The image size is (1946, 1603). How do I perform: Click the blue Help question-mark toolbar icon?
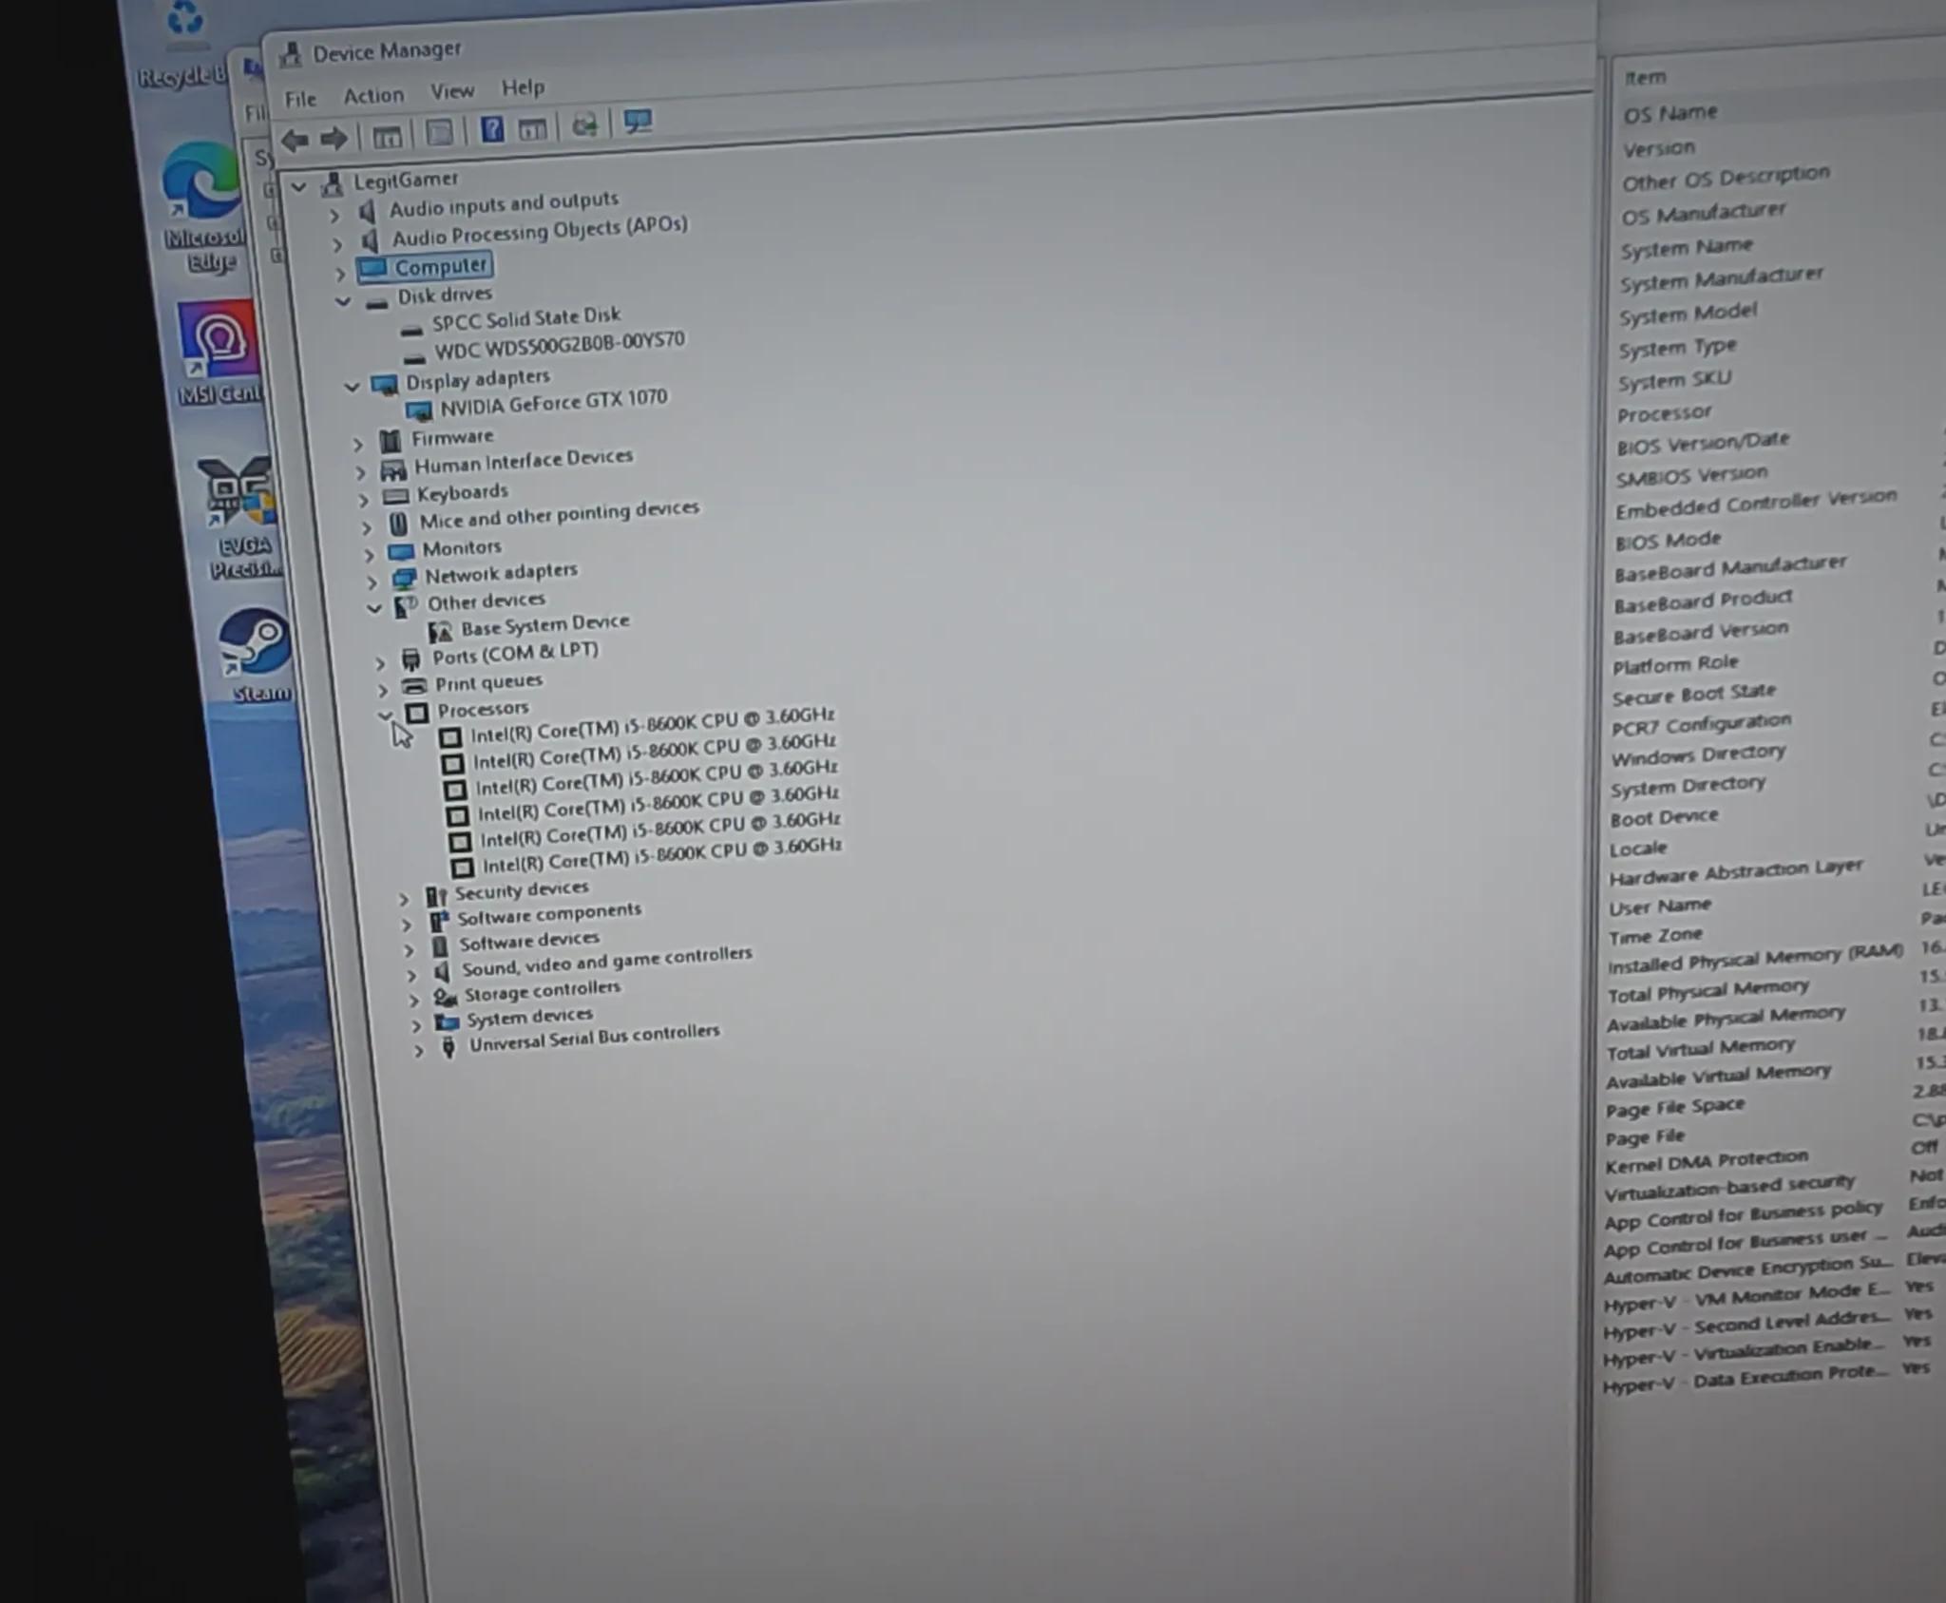(491, 129)
